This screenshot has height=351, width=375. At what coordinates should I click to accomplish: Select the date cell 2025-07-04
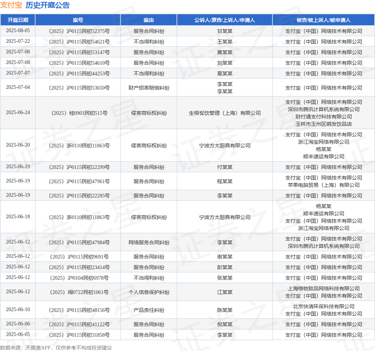(18, 87)
